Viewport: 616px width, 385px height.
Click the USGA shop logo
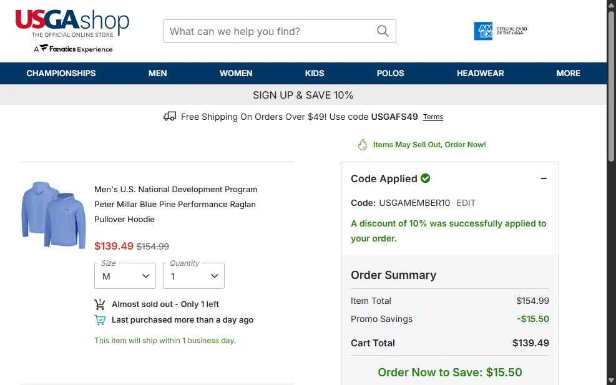[72, 24]
